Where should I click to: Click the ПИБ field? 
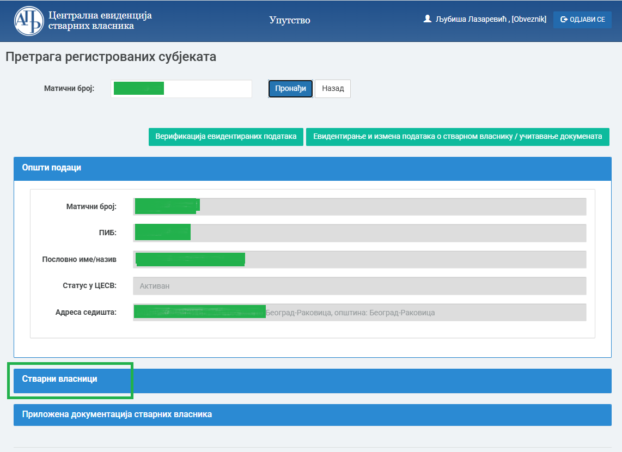359,233
